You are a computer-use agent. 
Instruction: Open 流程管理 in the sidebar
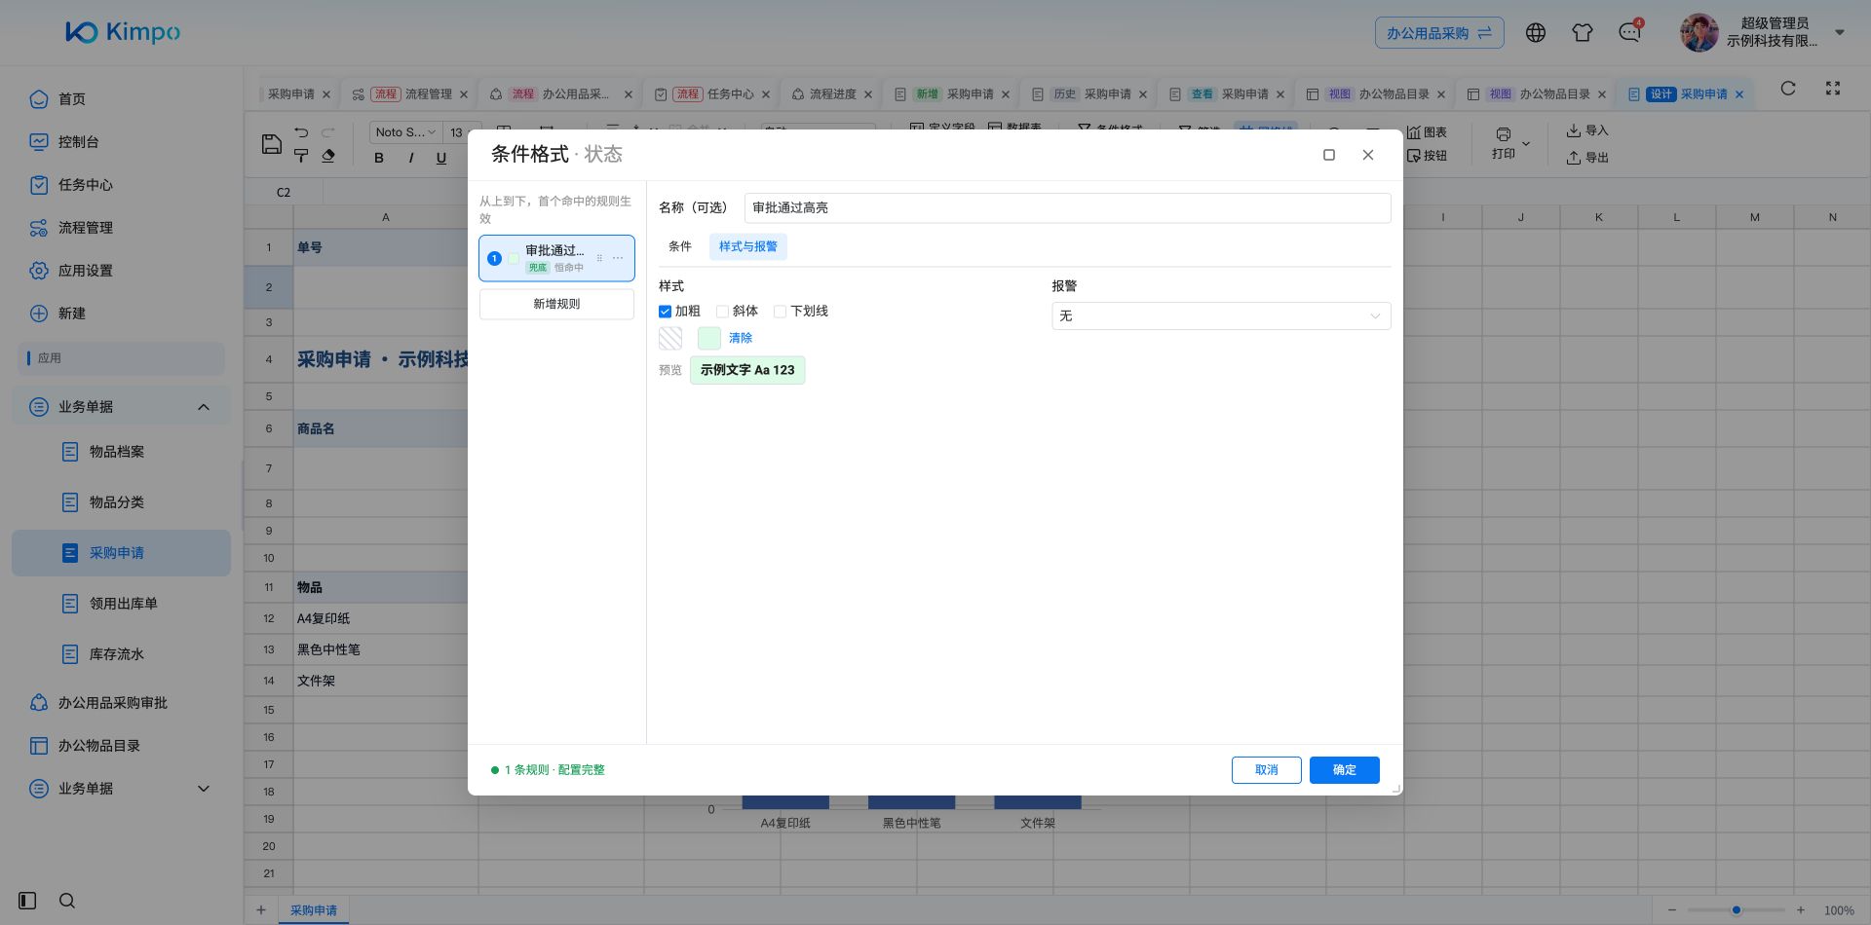pos(86,228)
